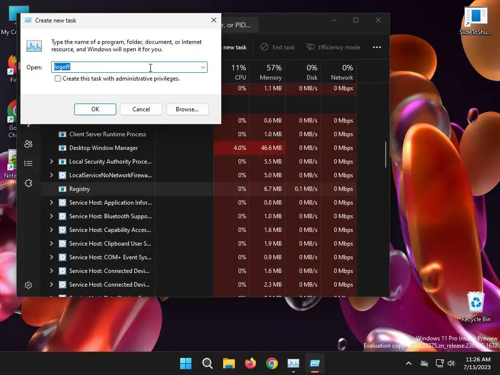
Task: Sort by the Network column header
Action: (339, 72)
